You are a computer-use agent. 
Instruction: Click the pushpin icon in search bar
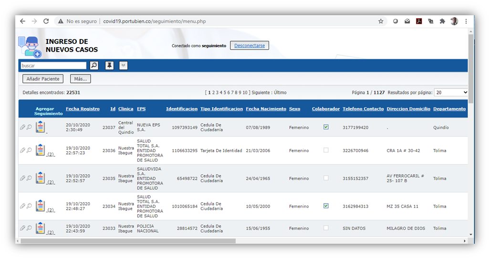click(x=109, y=66)
